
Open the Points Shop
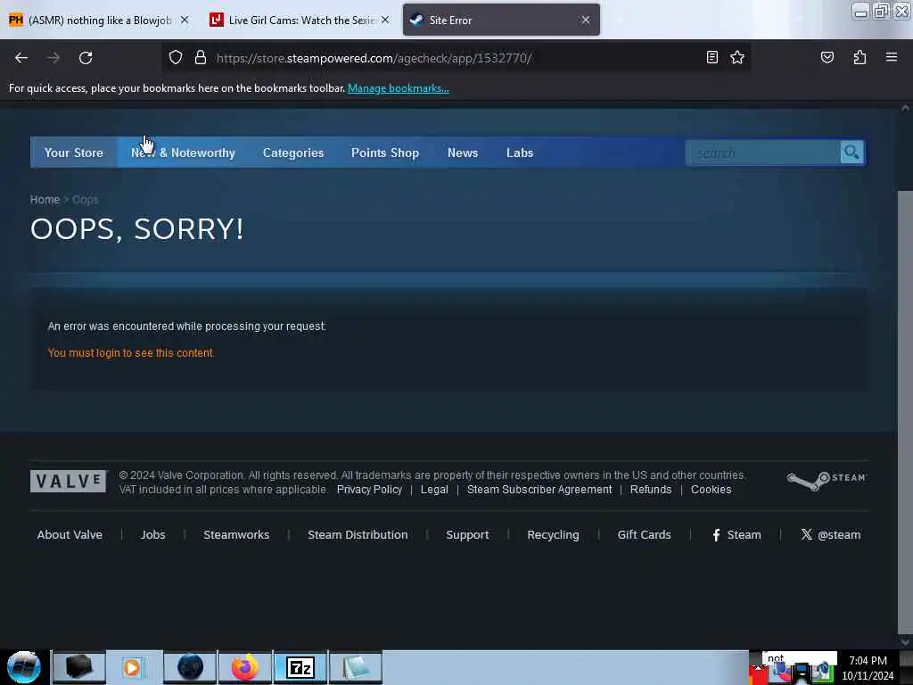[385, 153]
